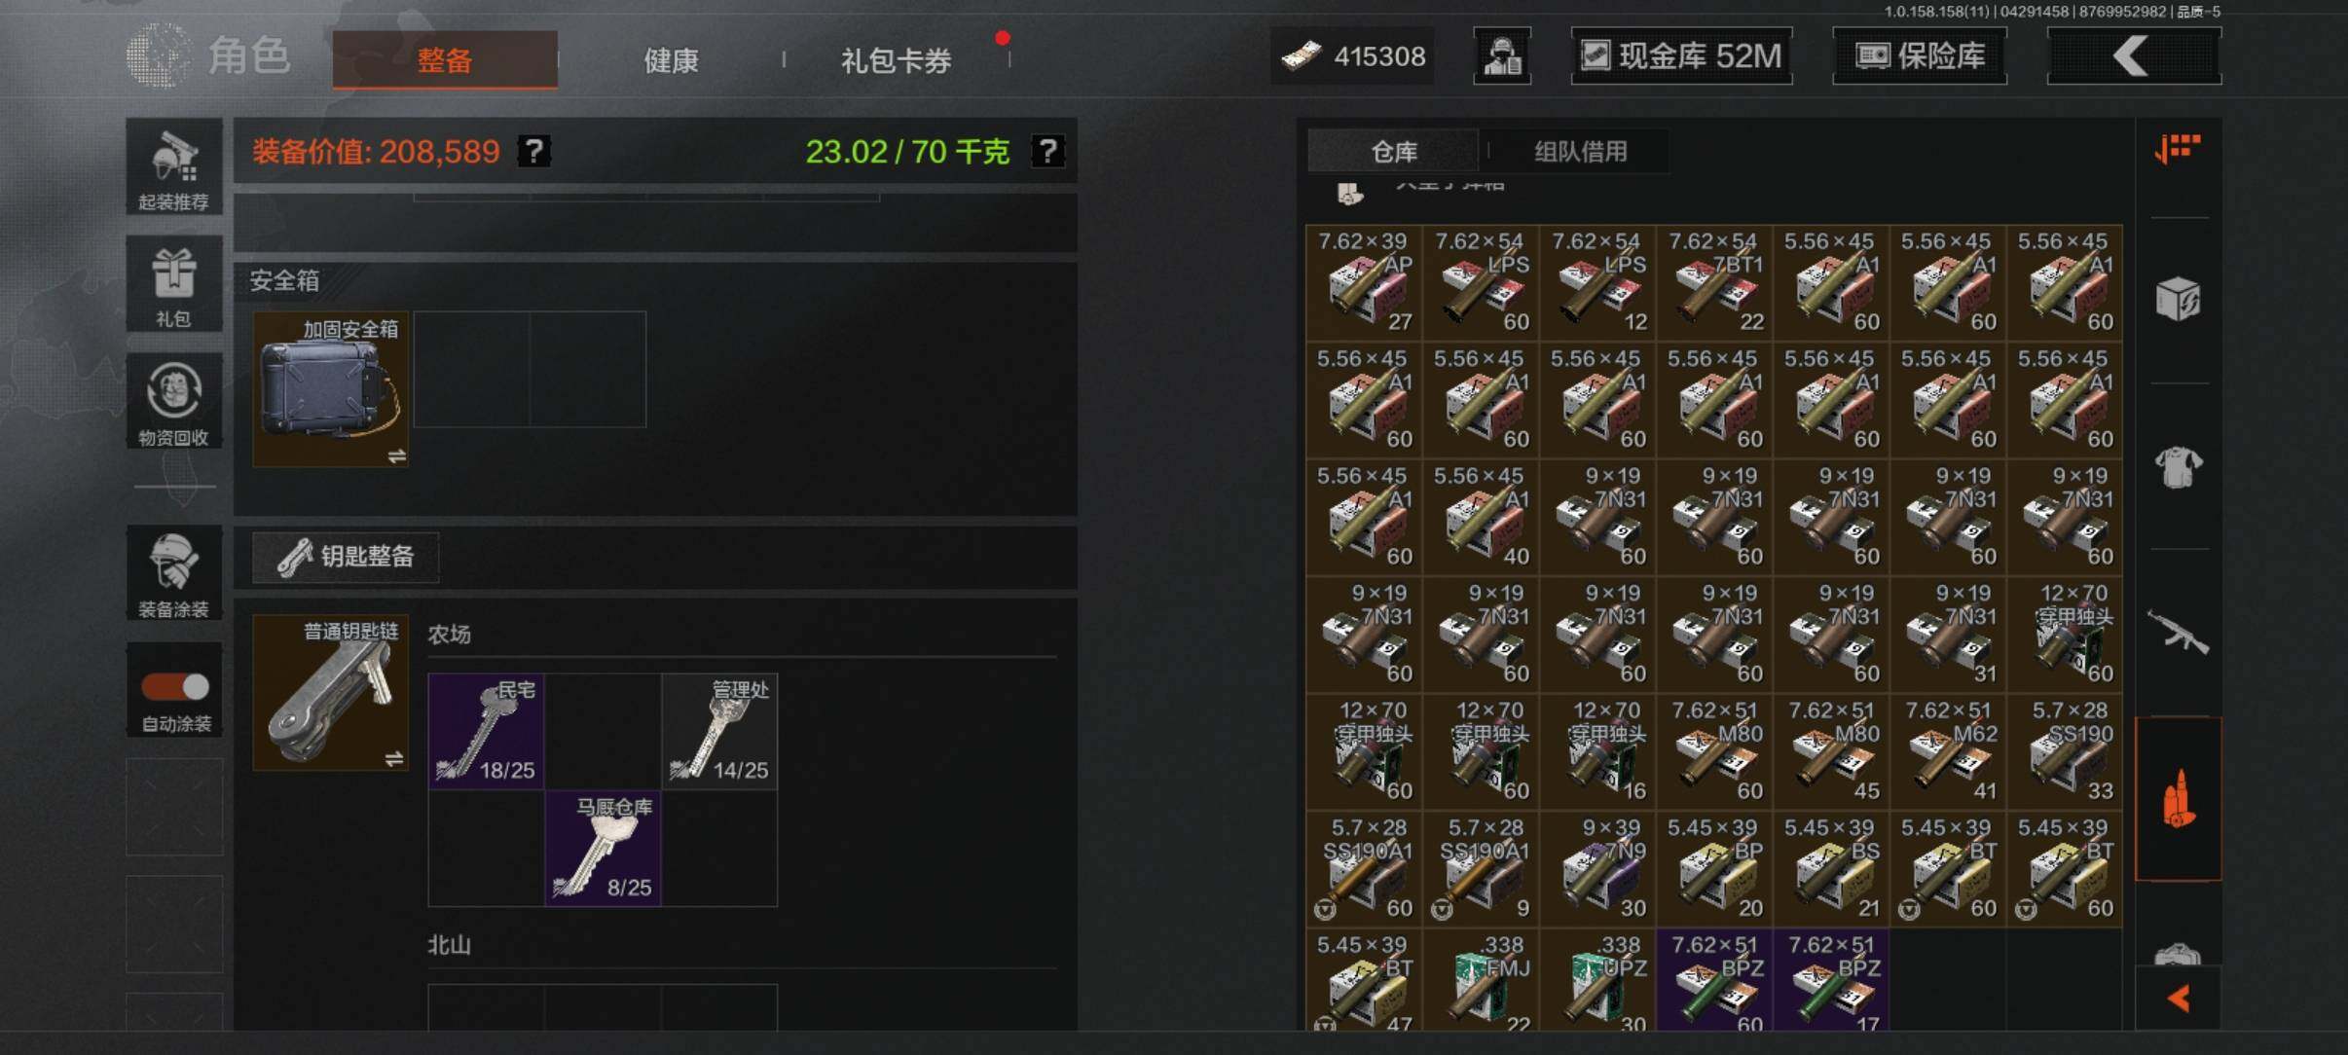
Task: Select the ammo category icon in sidebar
Action: [x=2178, y=799]
